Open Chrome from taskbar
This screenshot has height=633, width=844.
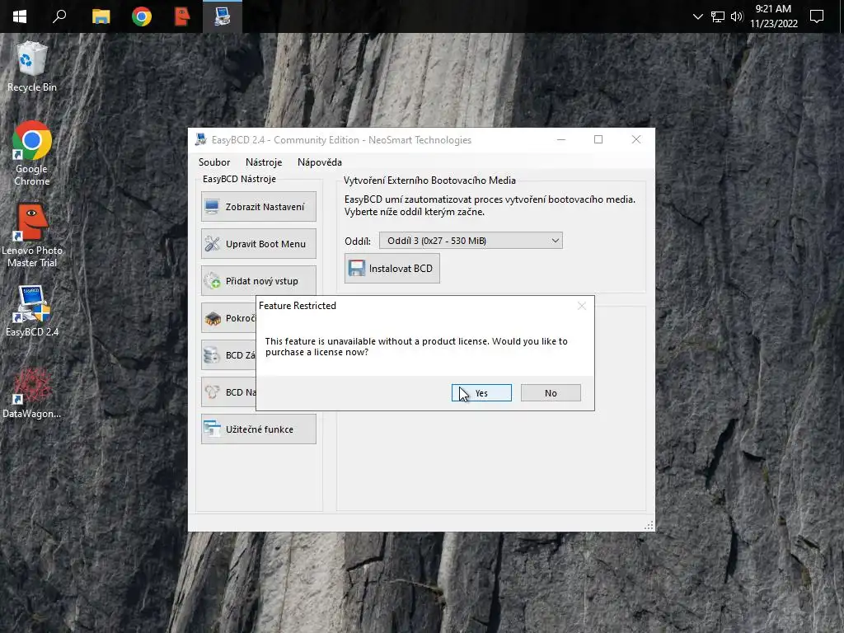pos(142,16)
